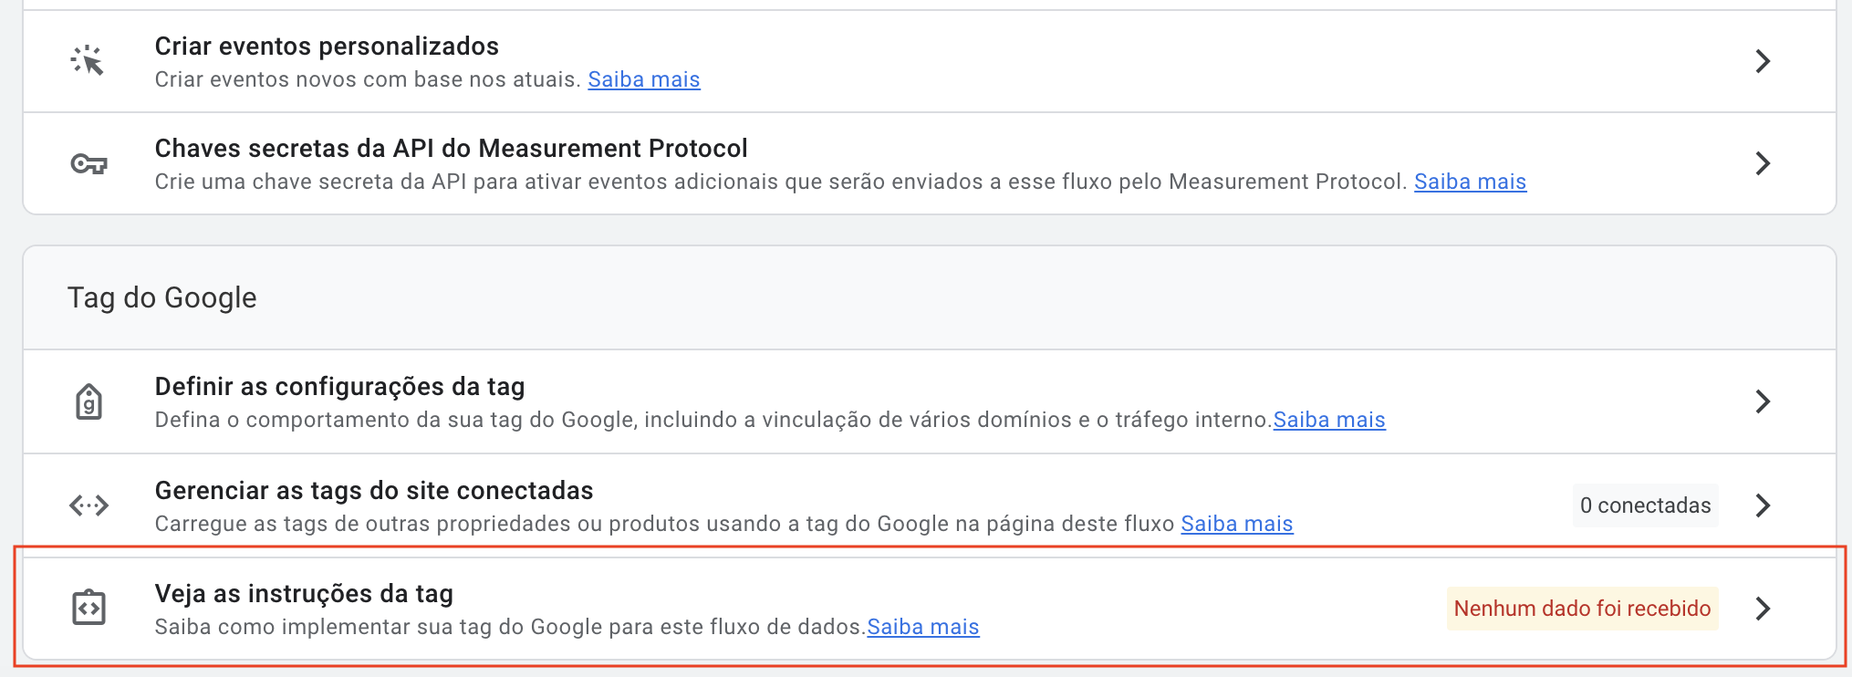Open Gerenciar as tags chevron arrow
The image size is (1852, 677).
click(1763, 505)
